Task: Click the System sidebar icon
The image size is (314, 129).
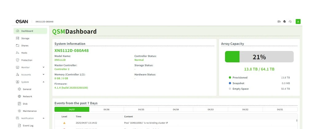Action: (x=18, y=82)
